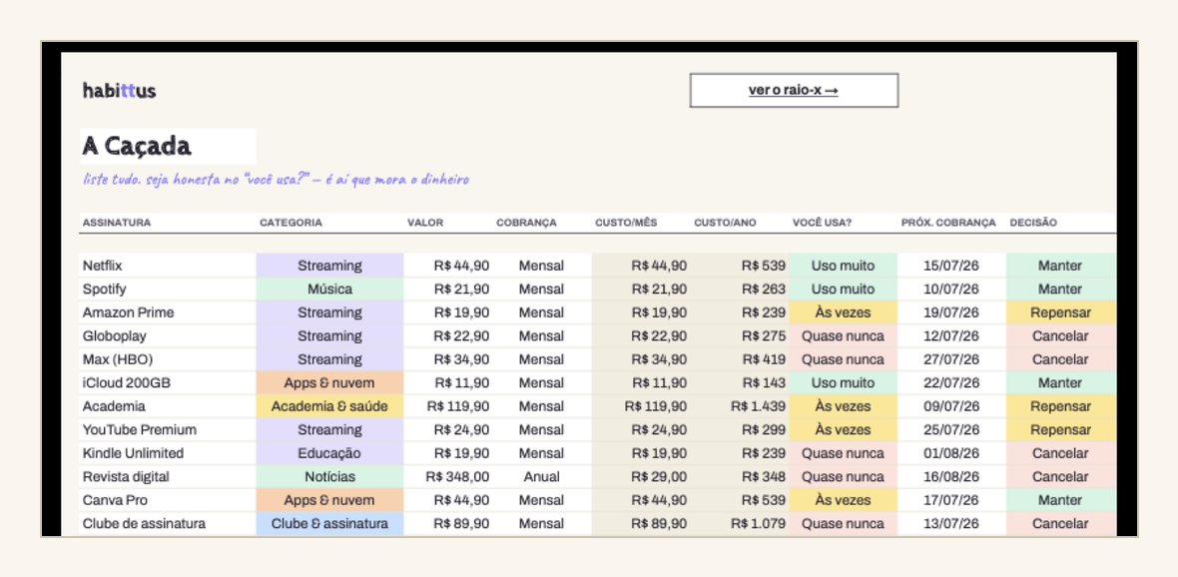Image resolution: width=1178 pixels, height=577 pixels.
Task: Select the 15/07/26 next charge date
Action: pos(951,266)
